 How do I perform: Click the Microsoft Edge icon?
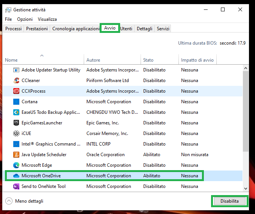16,165
